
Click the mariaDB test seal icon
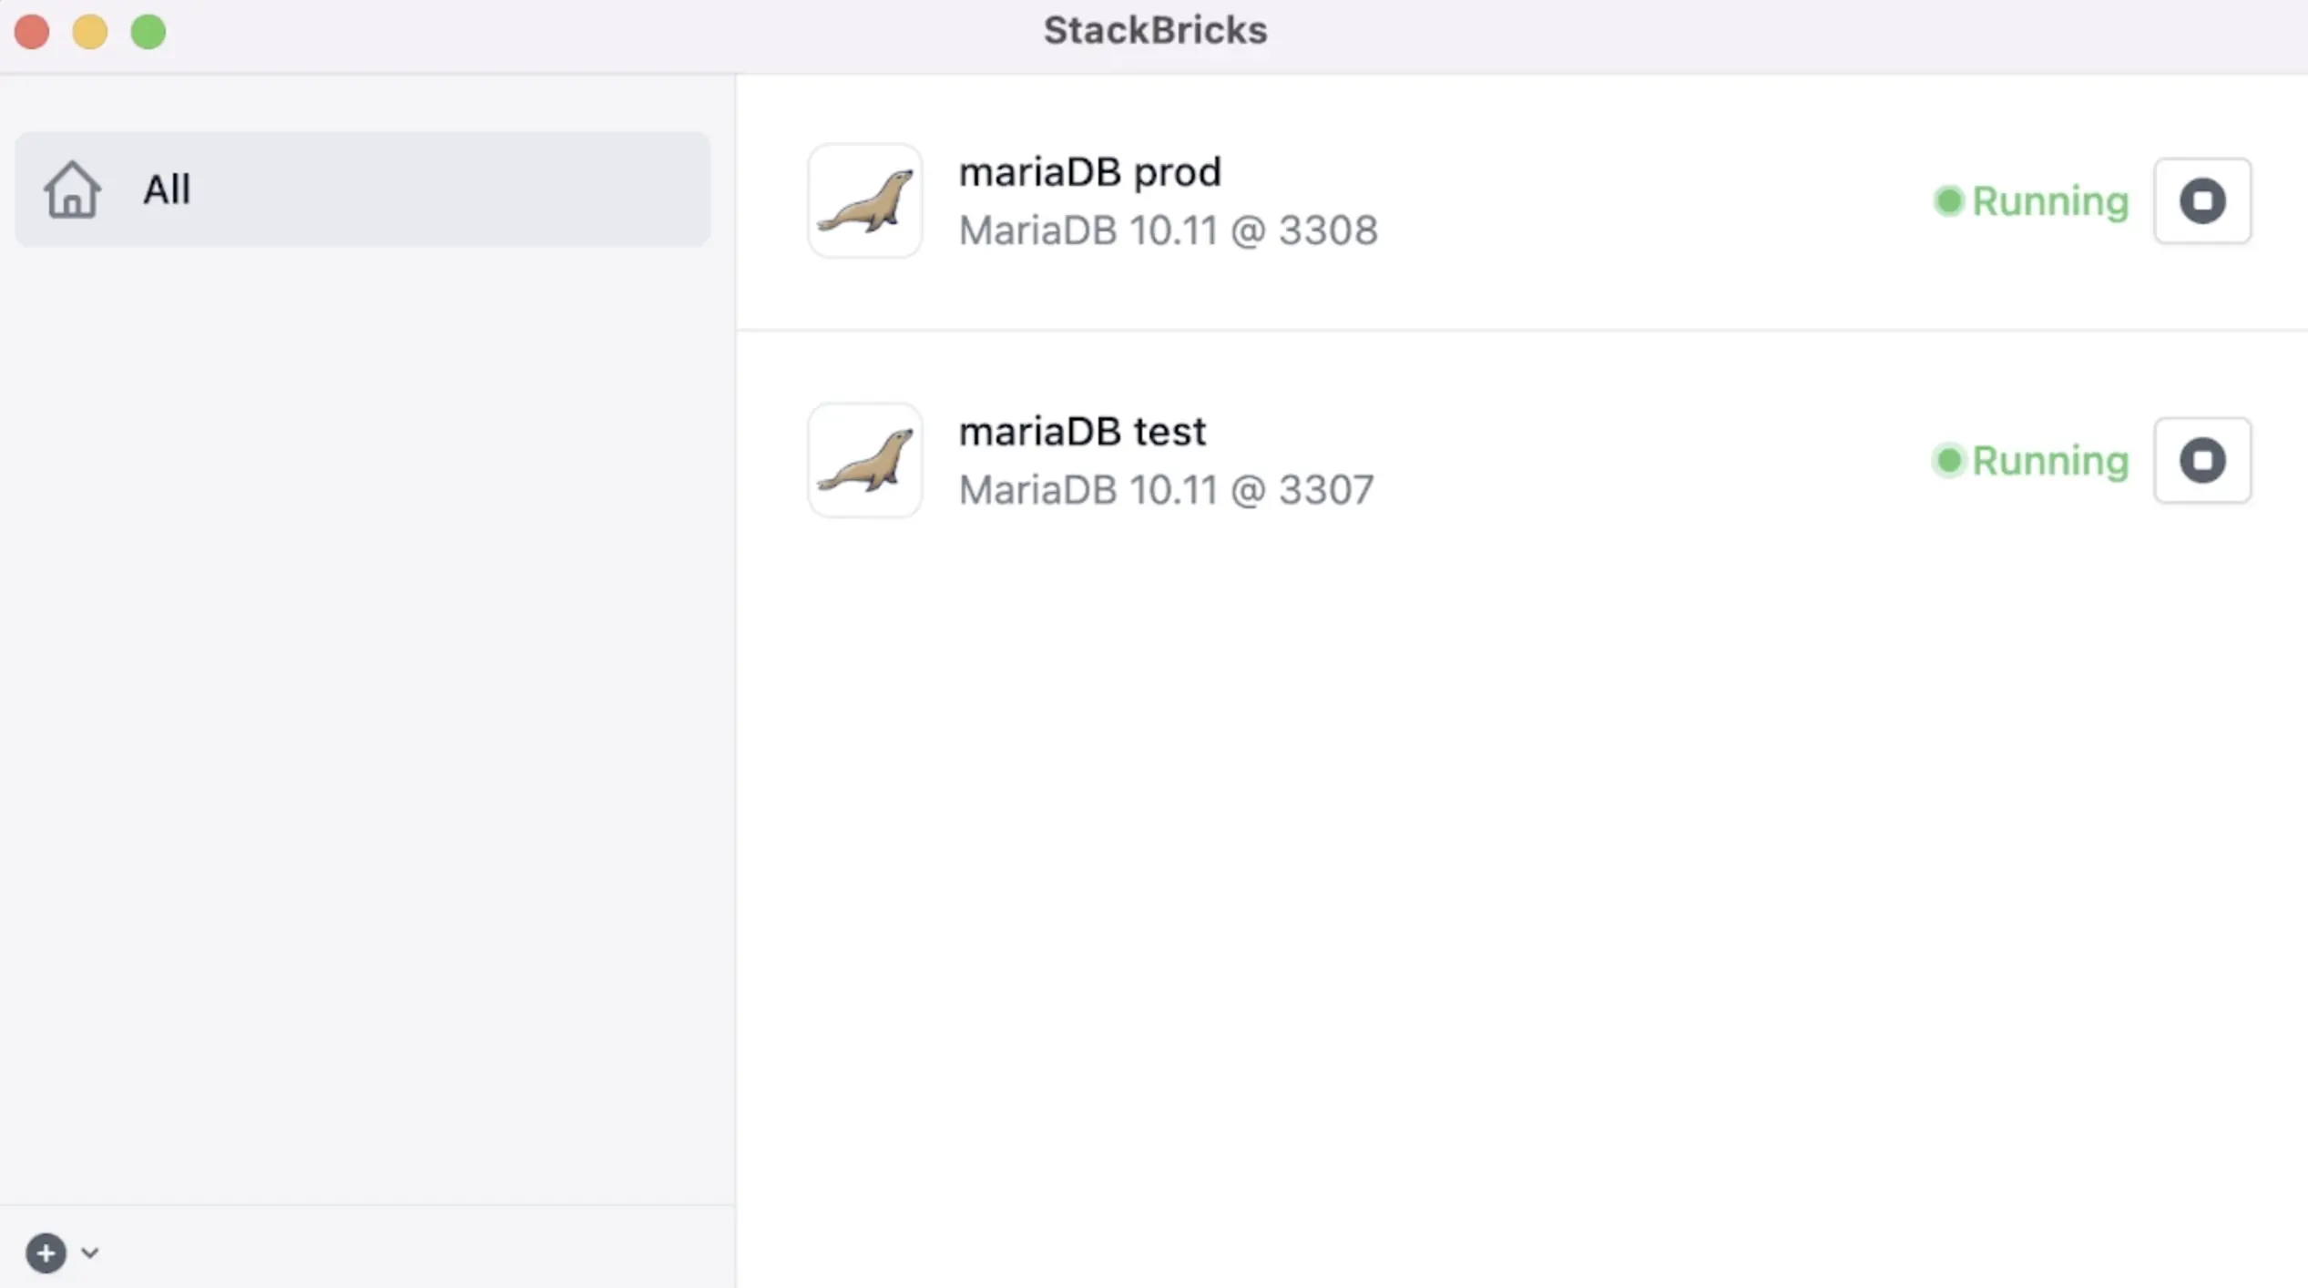click(864, 460)
